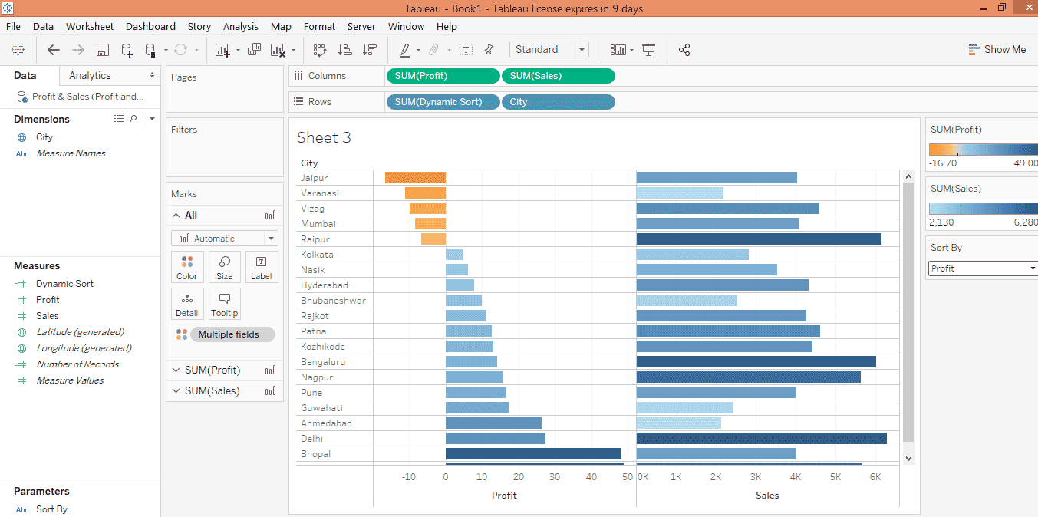This screenshot has height=517, width=1038.
Task: Open the Analysis menu
Action: [x=240, y=26]
